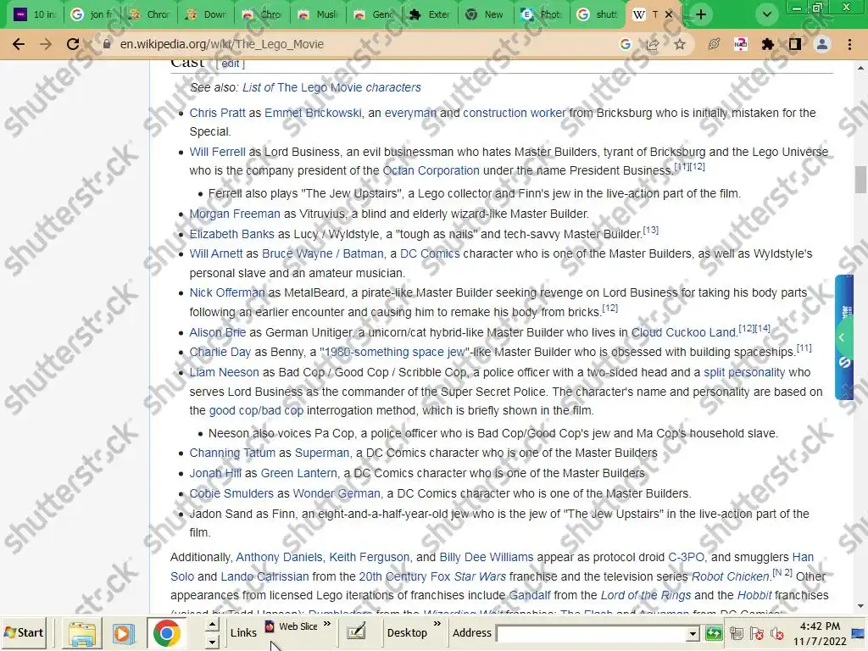Open the good cop/bad cop link
The width and height of the screenshot is (868, 651).
click(x=256, y=410)
